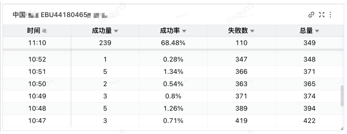347x134 pixels.
Task: Click the 419 failure count cell
Action: tap(241, 121)
